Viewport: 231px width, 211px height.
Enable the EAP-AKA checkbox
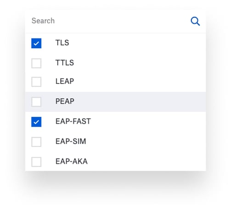coord(36,162)
